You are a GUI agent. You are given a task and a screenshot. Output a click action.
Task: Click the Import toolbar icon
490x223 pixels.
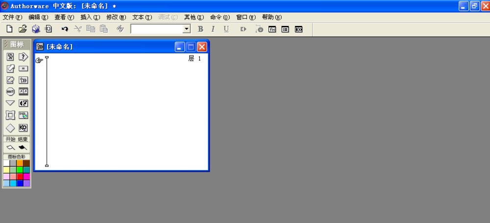49,29
